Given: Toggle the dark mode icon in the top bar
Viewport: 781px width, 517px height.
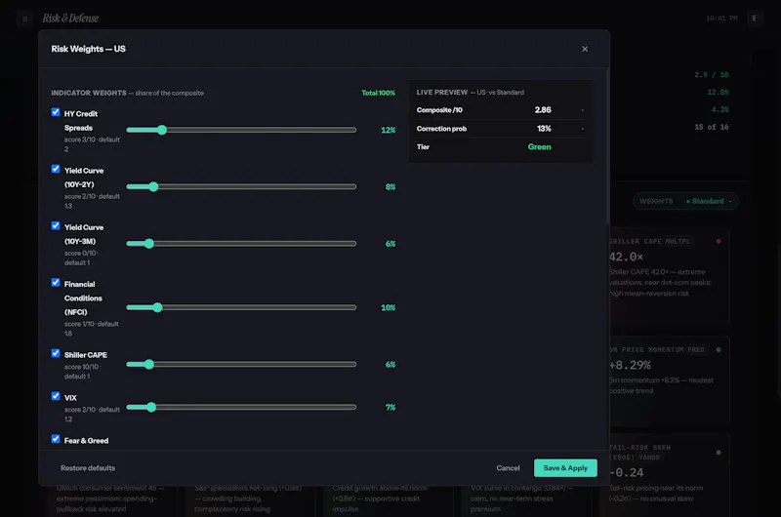Looking at the screenshot, I should pos(755,19).
